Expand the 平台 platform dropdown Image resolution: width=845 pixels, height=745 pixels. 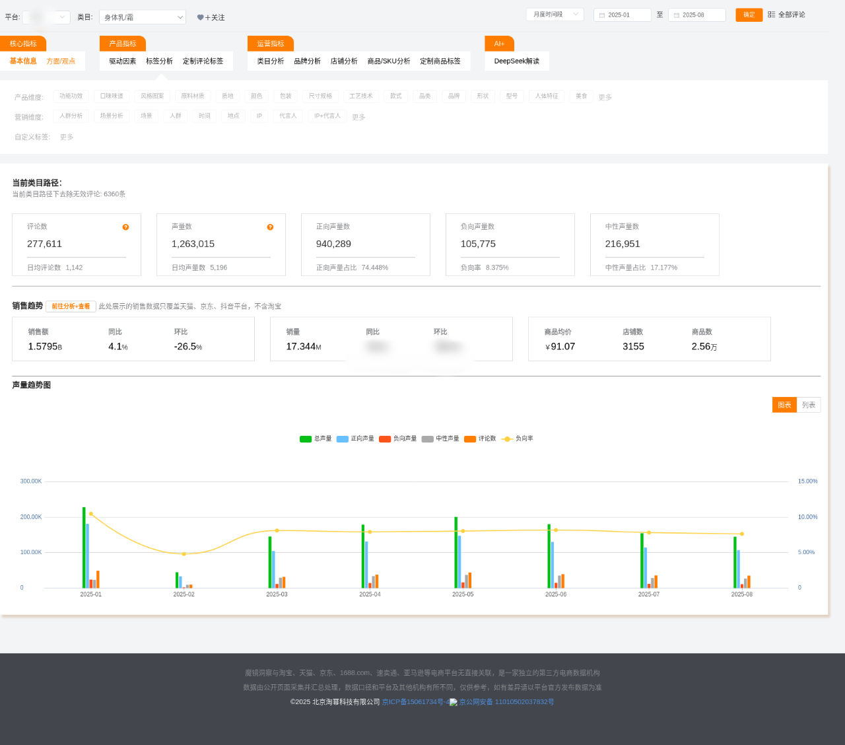click(46, 17)
